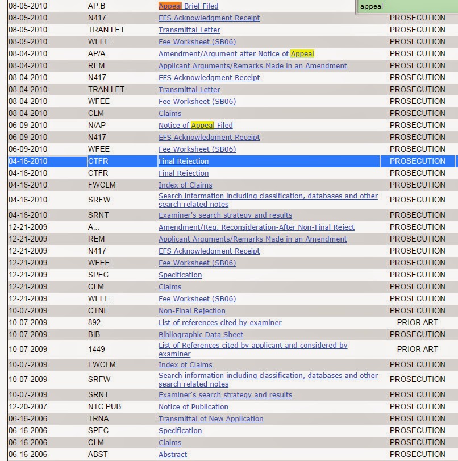Screen dimensions: 458x461
Task: Click the find box containing "appeal"
Action: click(x=408, y=6)
